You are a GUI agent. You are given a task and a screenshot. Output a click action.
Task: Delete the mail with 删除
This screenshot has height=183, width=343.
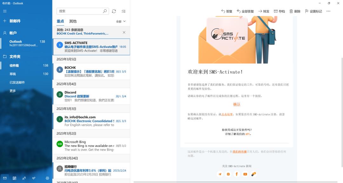tap(295, 11)
